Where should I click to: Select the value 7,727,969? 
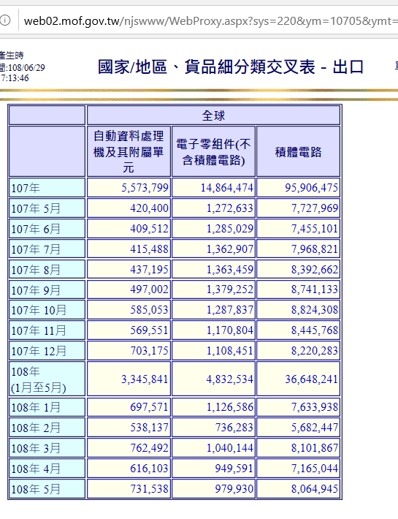pyautogui.click(x=314, y=208)
